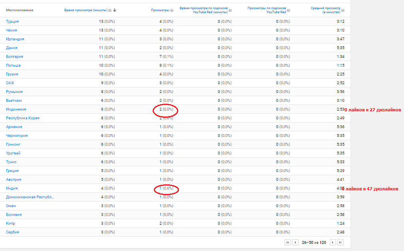Image resolution: width=404 pixels, height=251 pixels.
Task: Click the Местоположение column header
Action: click(x=20, y=10)
